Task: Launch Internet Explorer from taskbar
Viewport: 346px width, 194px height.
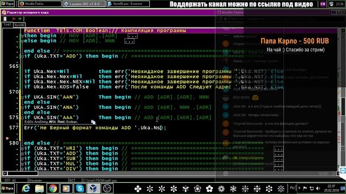Action: (x=26, y=189)
